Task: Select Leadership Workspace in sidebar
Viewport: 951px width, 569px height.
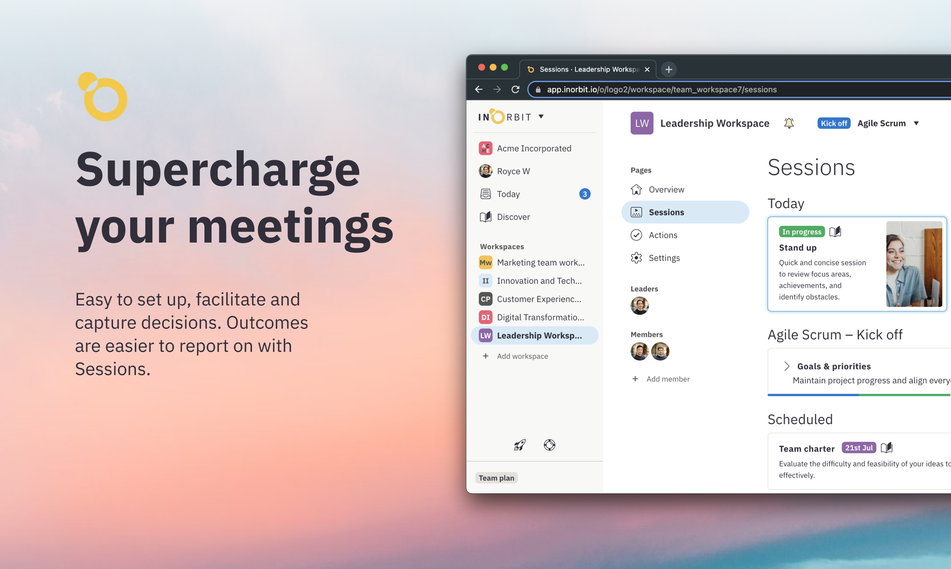Action: (x=534, y=335)
